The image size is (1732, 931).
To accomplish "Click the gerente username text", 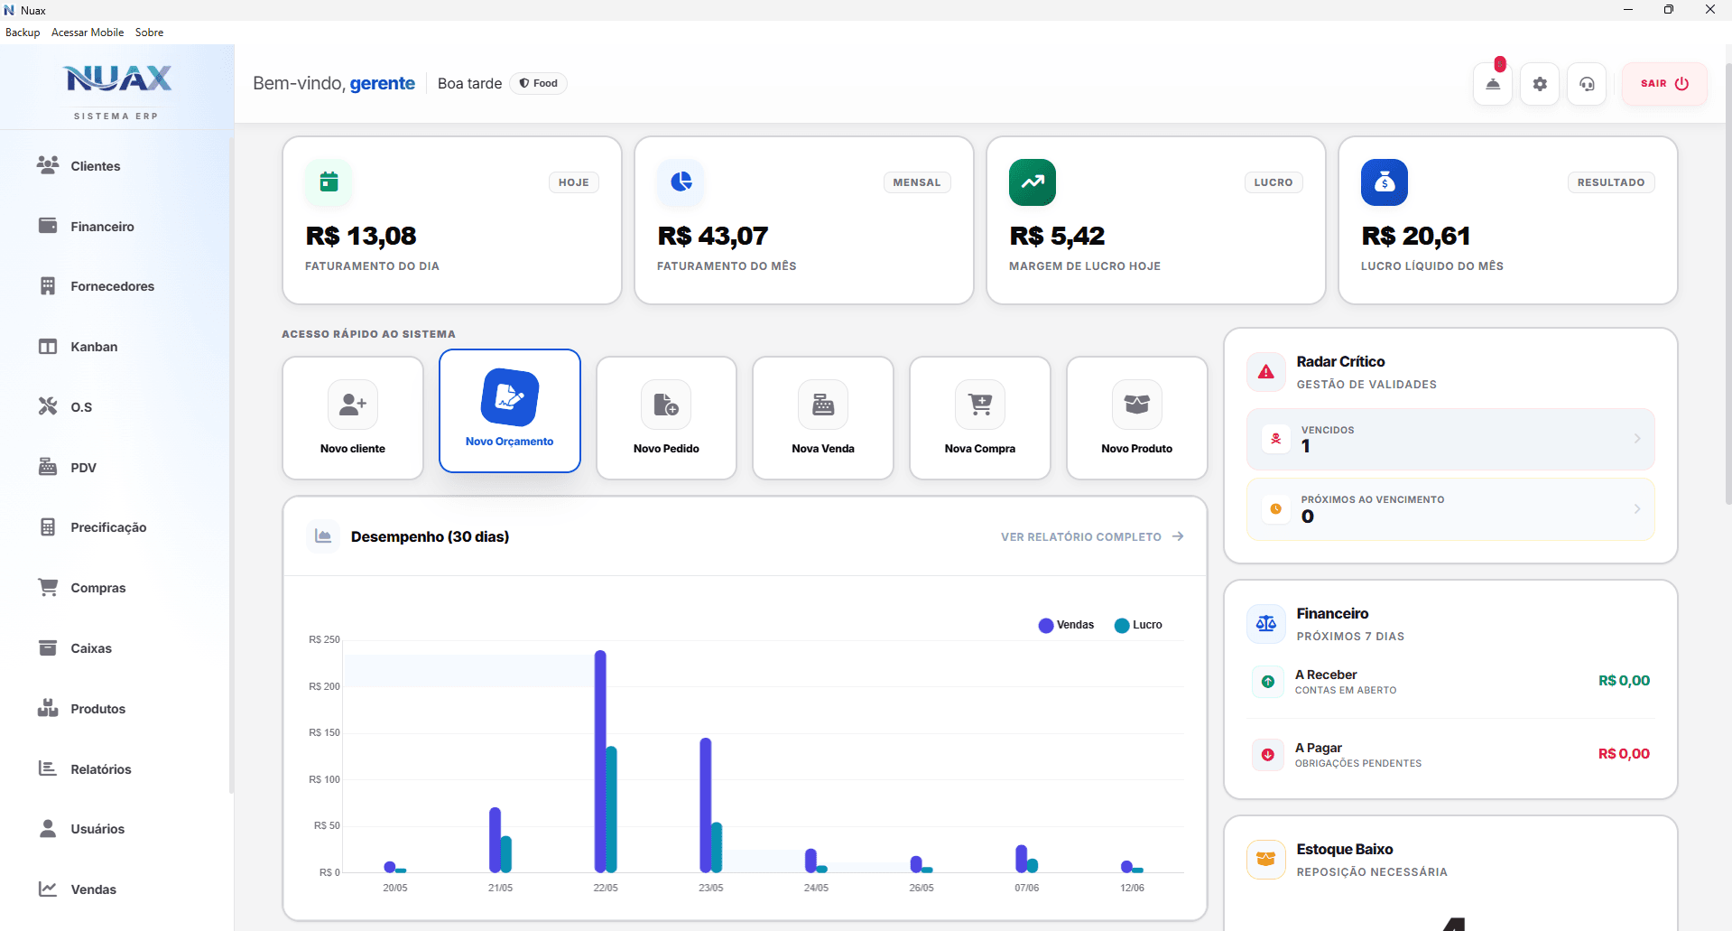I will click(x=383, y=83).
